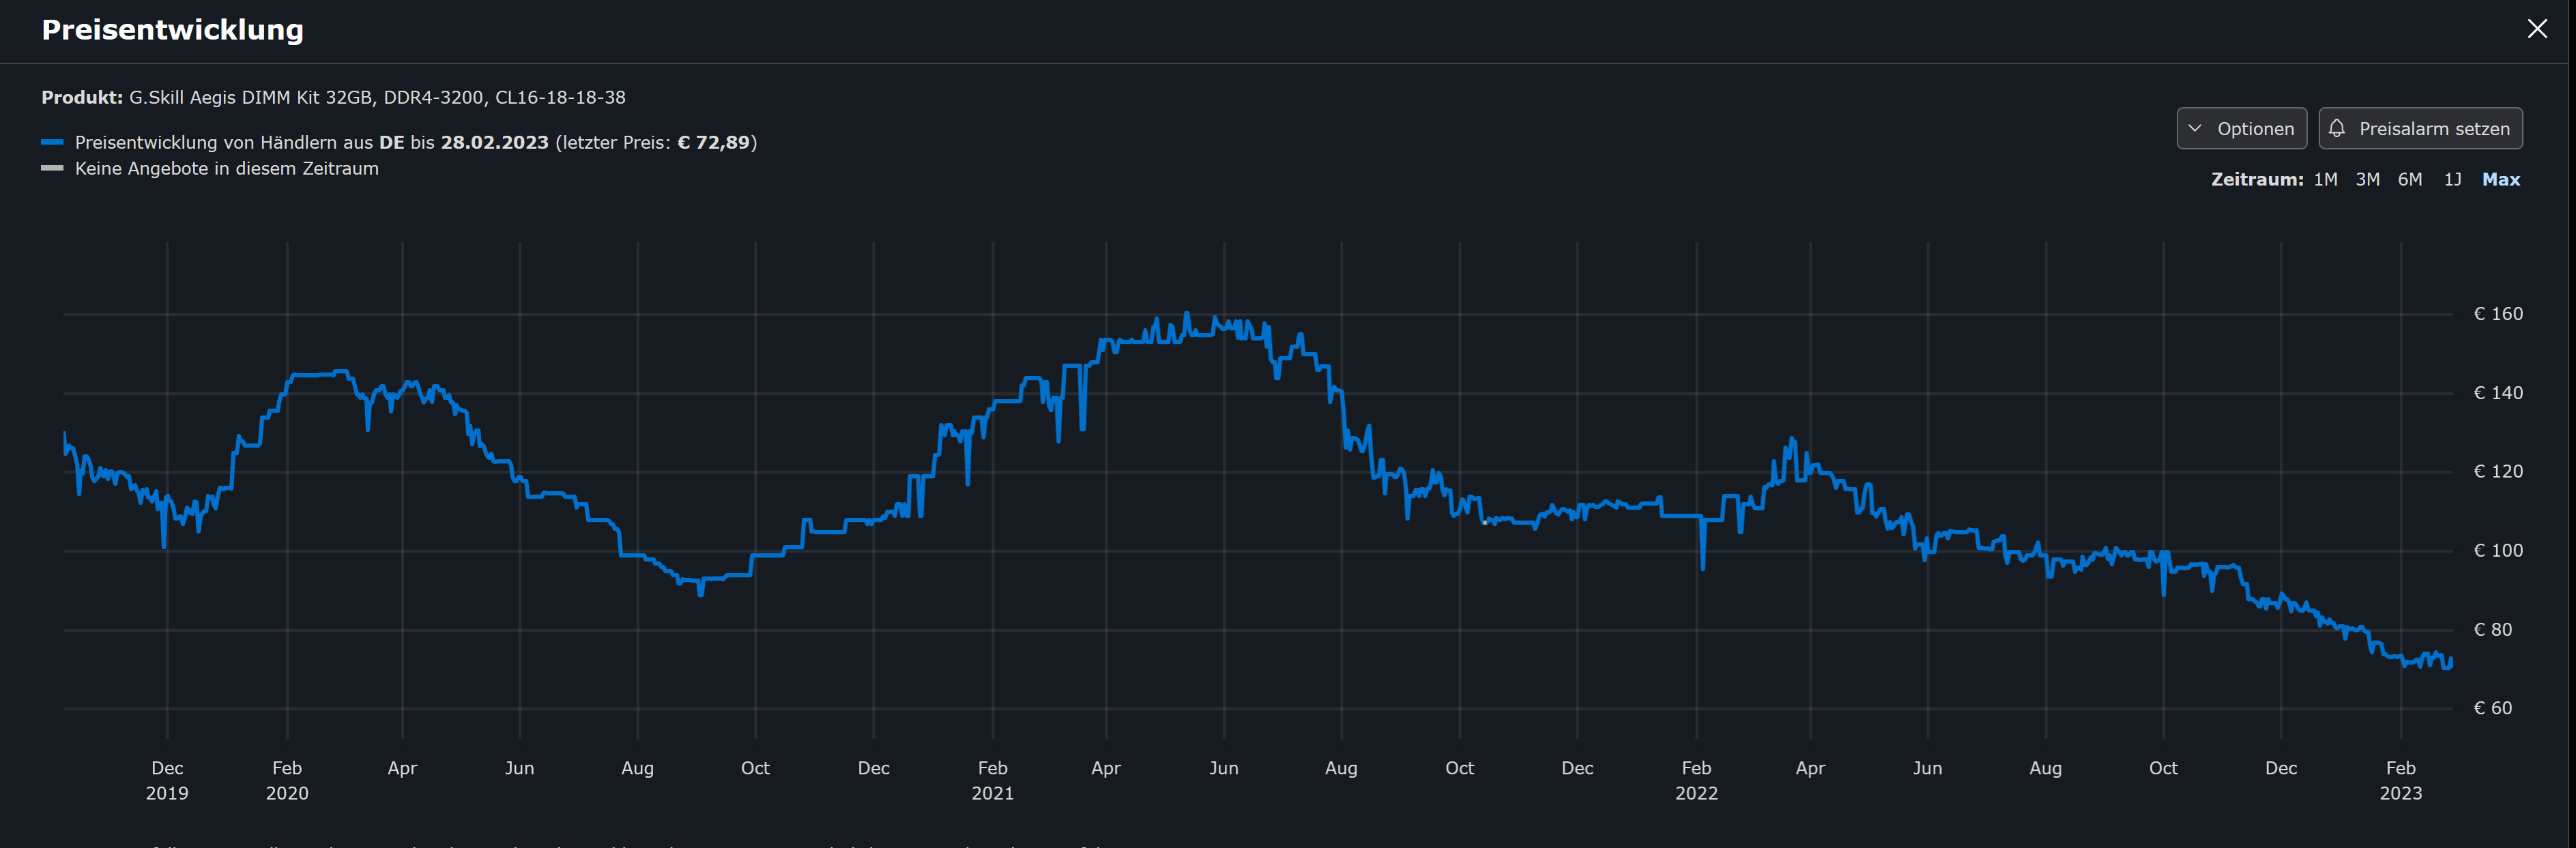Close the Preisentwicklung dialog
The width and height of the screenshot is (2576, 848).
tap(2537, 29)
